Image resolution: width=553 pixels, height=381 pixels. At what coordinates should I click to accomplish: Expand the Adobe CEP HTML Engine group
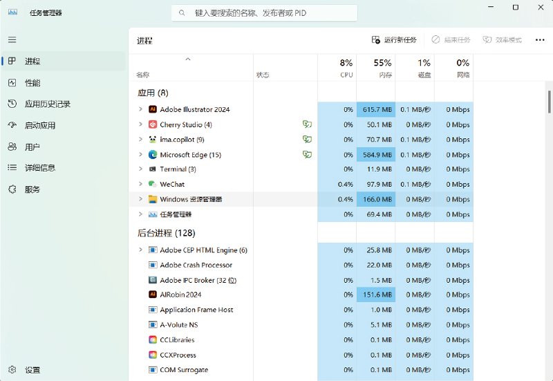(x=140, y=250)
